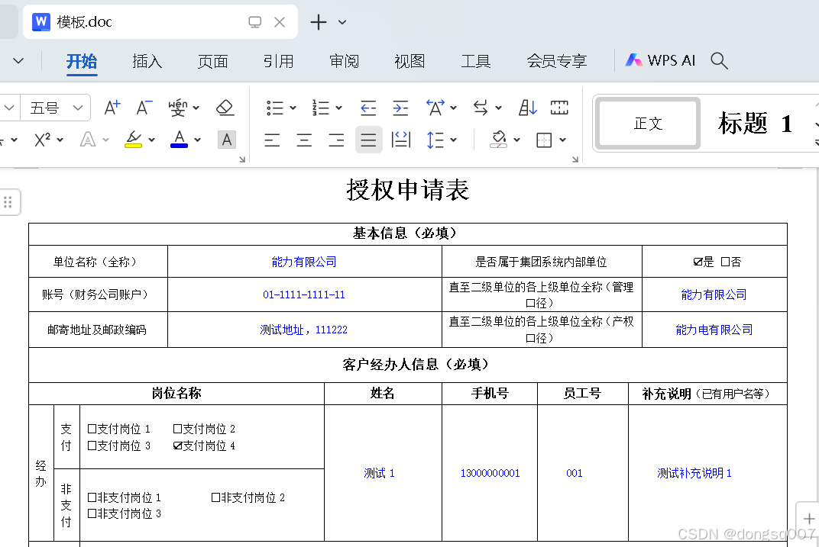Screen dimensions: 819x547
Task: Increase paragraph indent
Action: tap(400, 108)
